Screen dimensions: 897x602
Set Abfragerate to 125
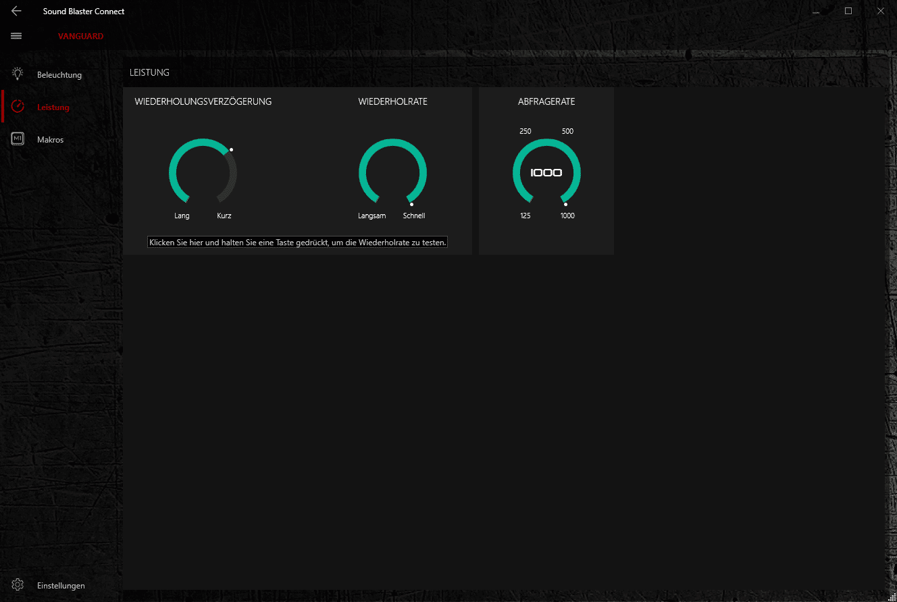[525, 216]
